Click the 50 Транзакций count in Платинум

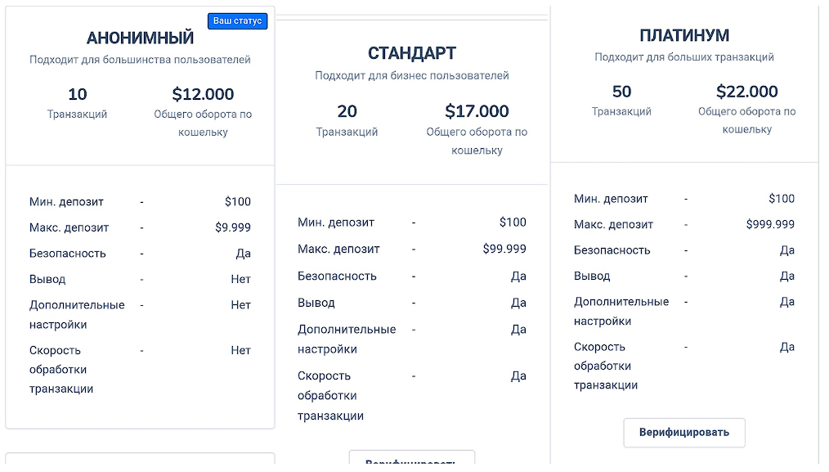pyautogui.click(x=621, y=92)
